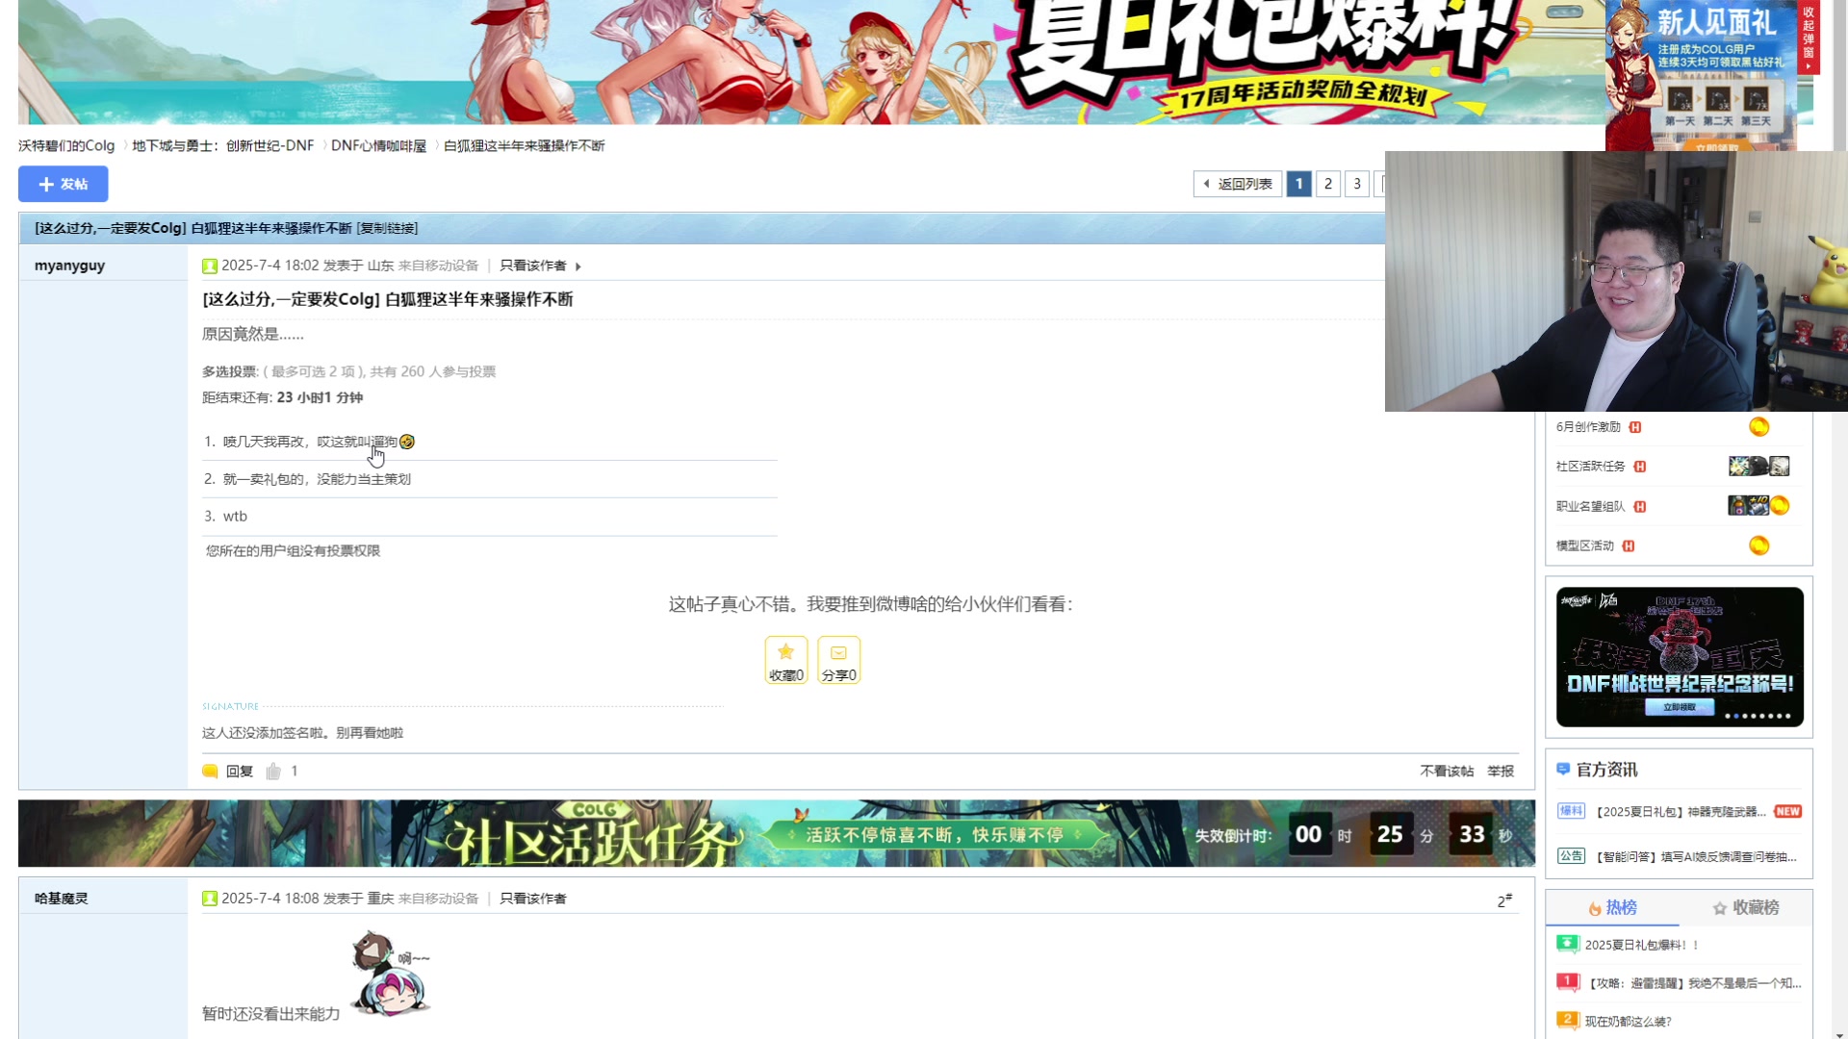Image resolution: width=1848 pixels, height=1039 pixels.
Task: Click poster status icon before 2025-7-4 18:08
Action: click(x=210, y=899)
